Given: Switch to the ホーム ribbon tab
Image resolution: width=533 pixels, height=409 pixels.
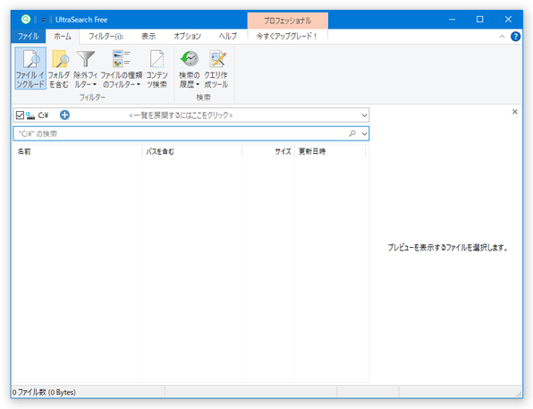Looking at the screenshot, I should pos(63,36).
